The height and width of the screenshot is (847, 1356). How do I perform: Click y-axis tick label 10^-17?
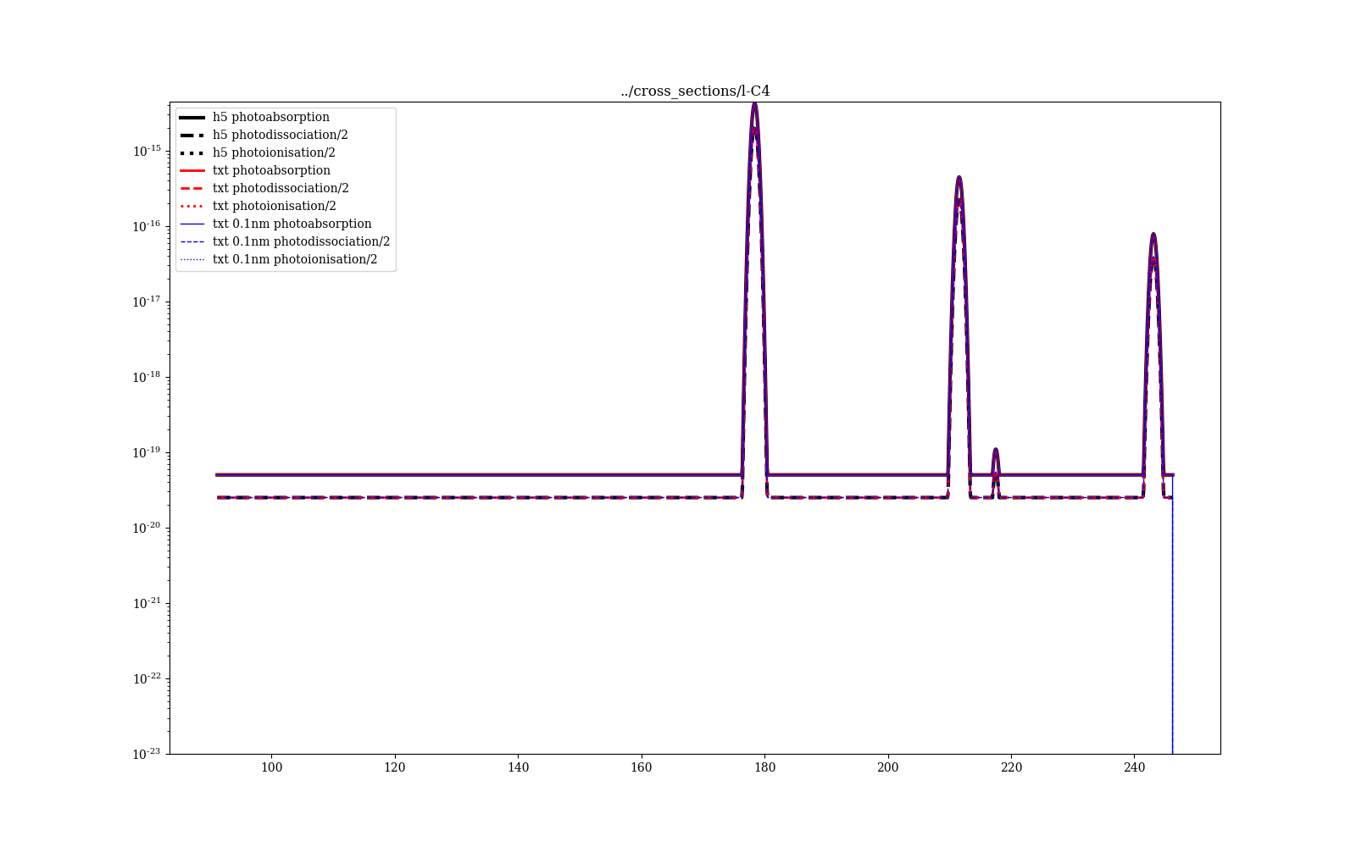click(147, 302)
